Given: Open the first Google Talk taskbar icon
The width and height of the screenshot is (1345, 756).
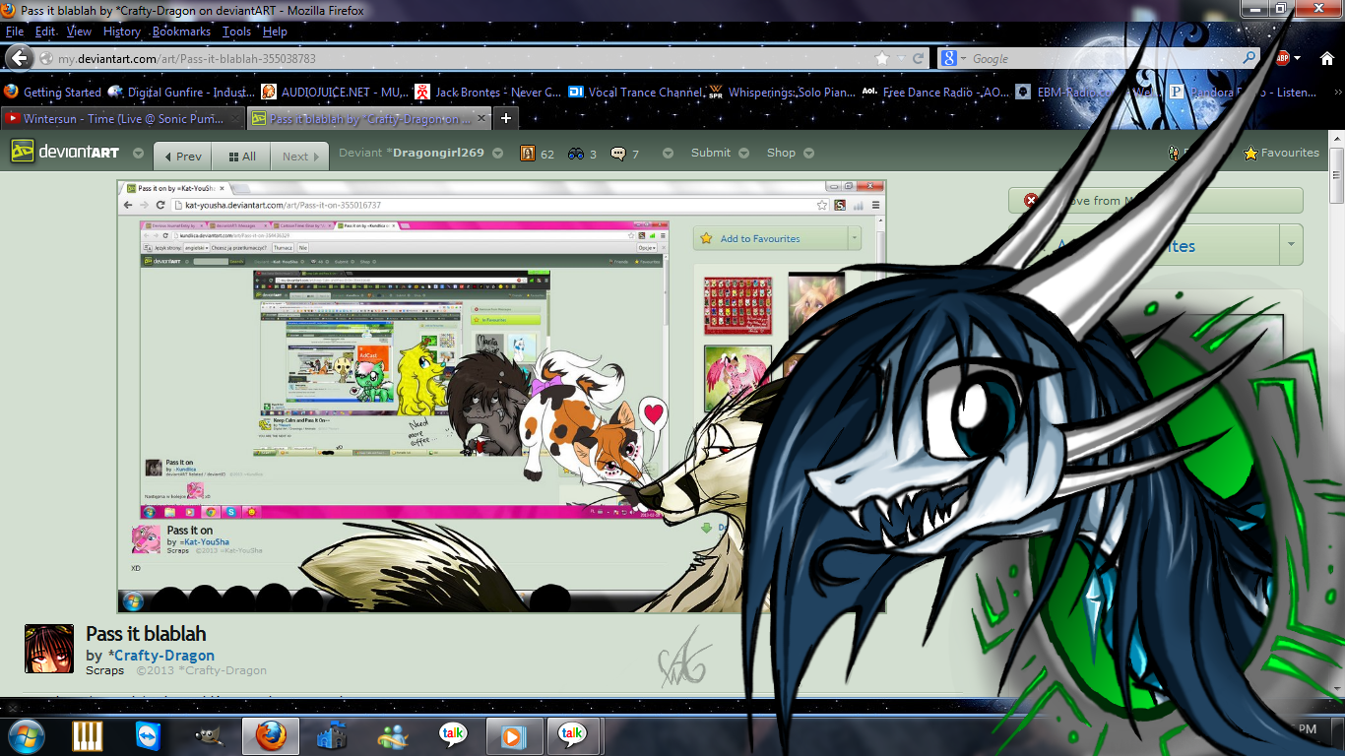Looking at the screenshot, I should [453, 735].
